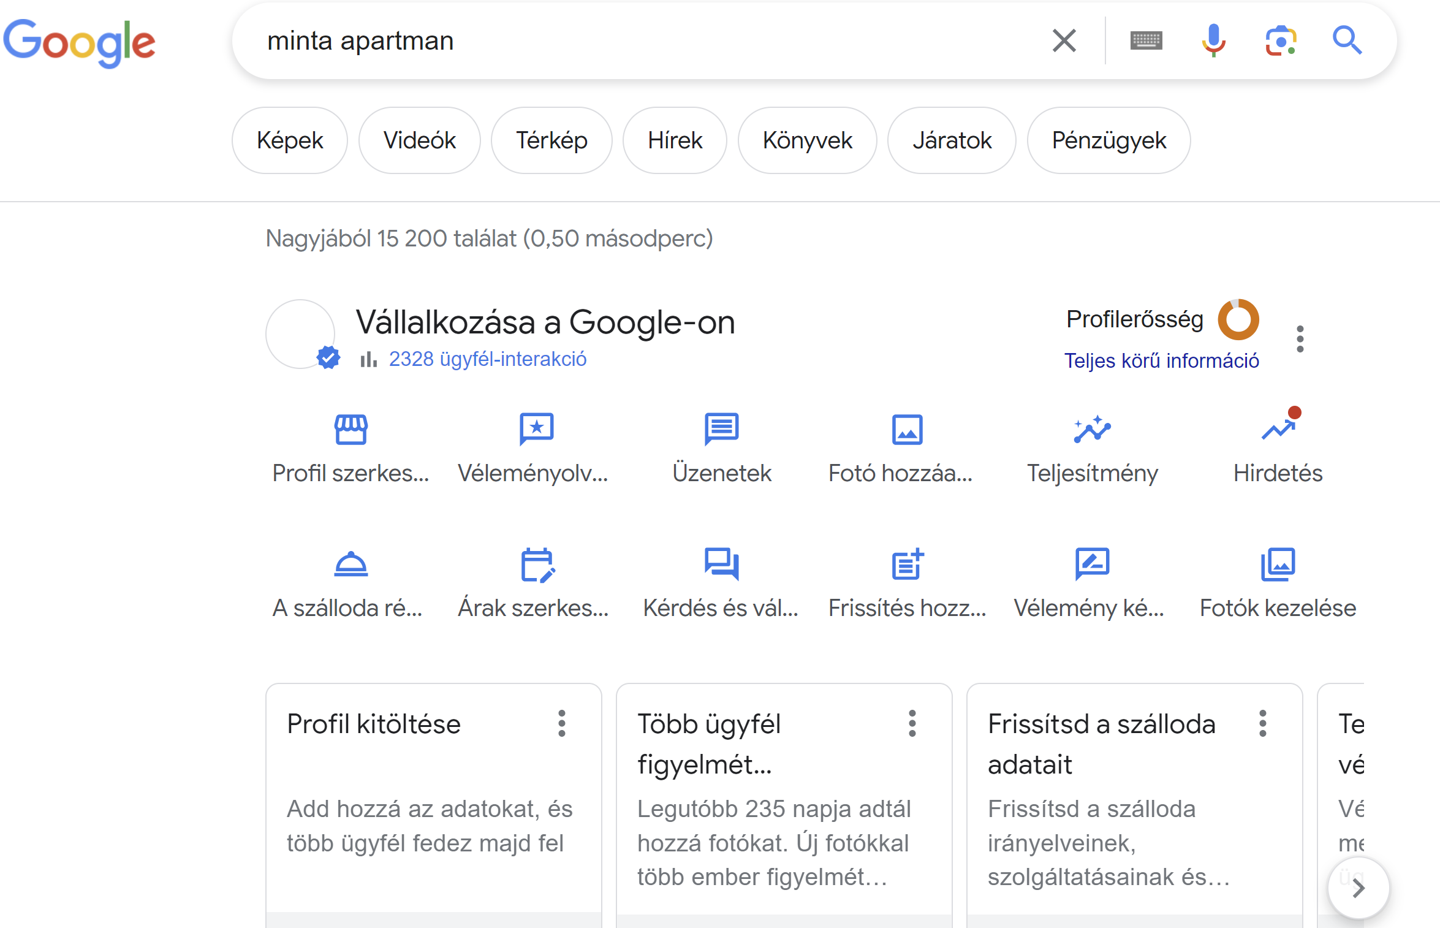Select the Véleményolvasás icon
The height and width of the screenshot is (928, 1440).
pyautogui.click(x=536, y=429)
